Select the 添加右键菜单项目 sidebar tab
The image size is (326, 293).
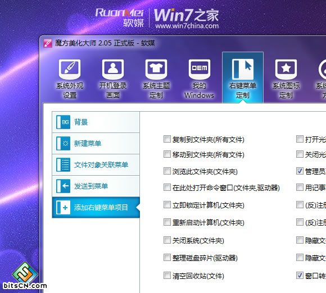point(96,207)
